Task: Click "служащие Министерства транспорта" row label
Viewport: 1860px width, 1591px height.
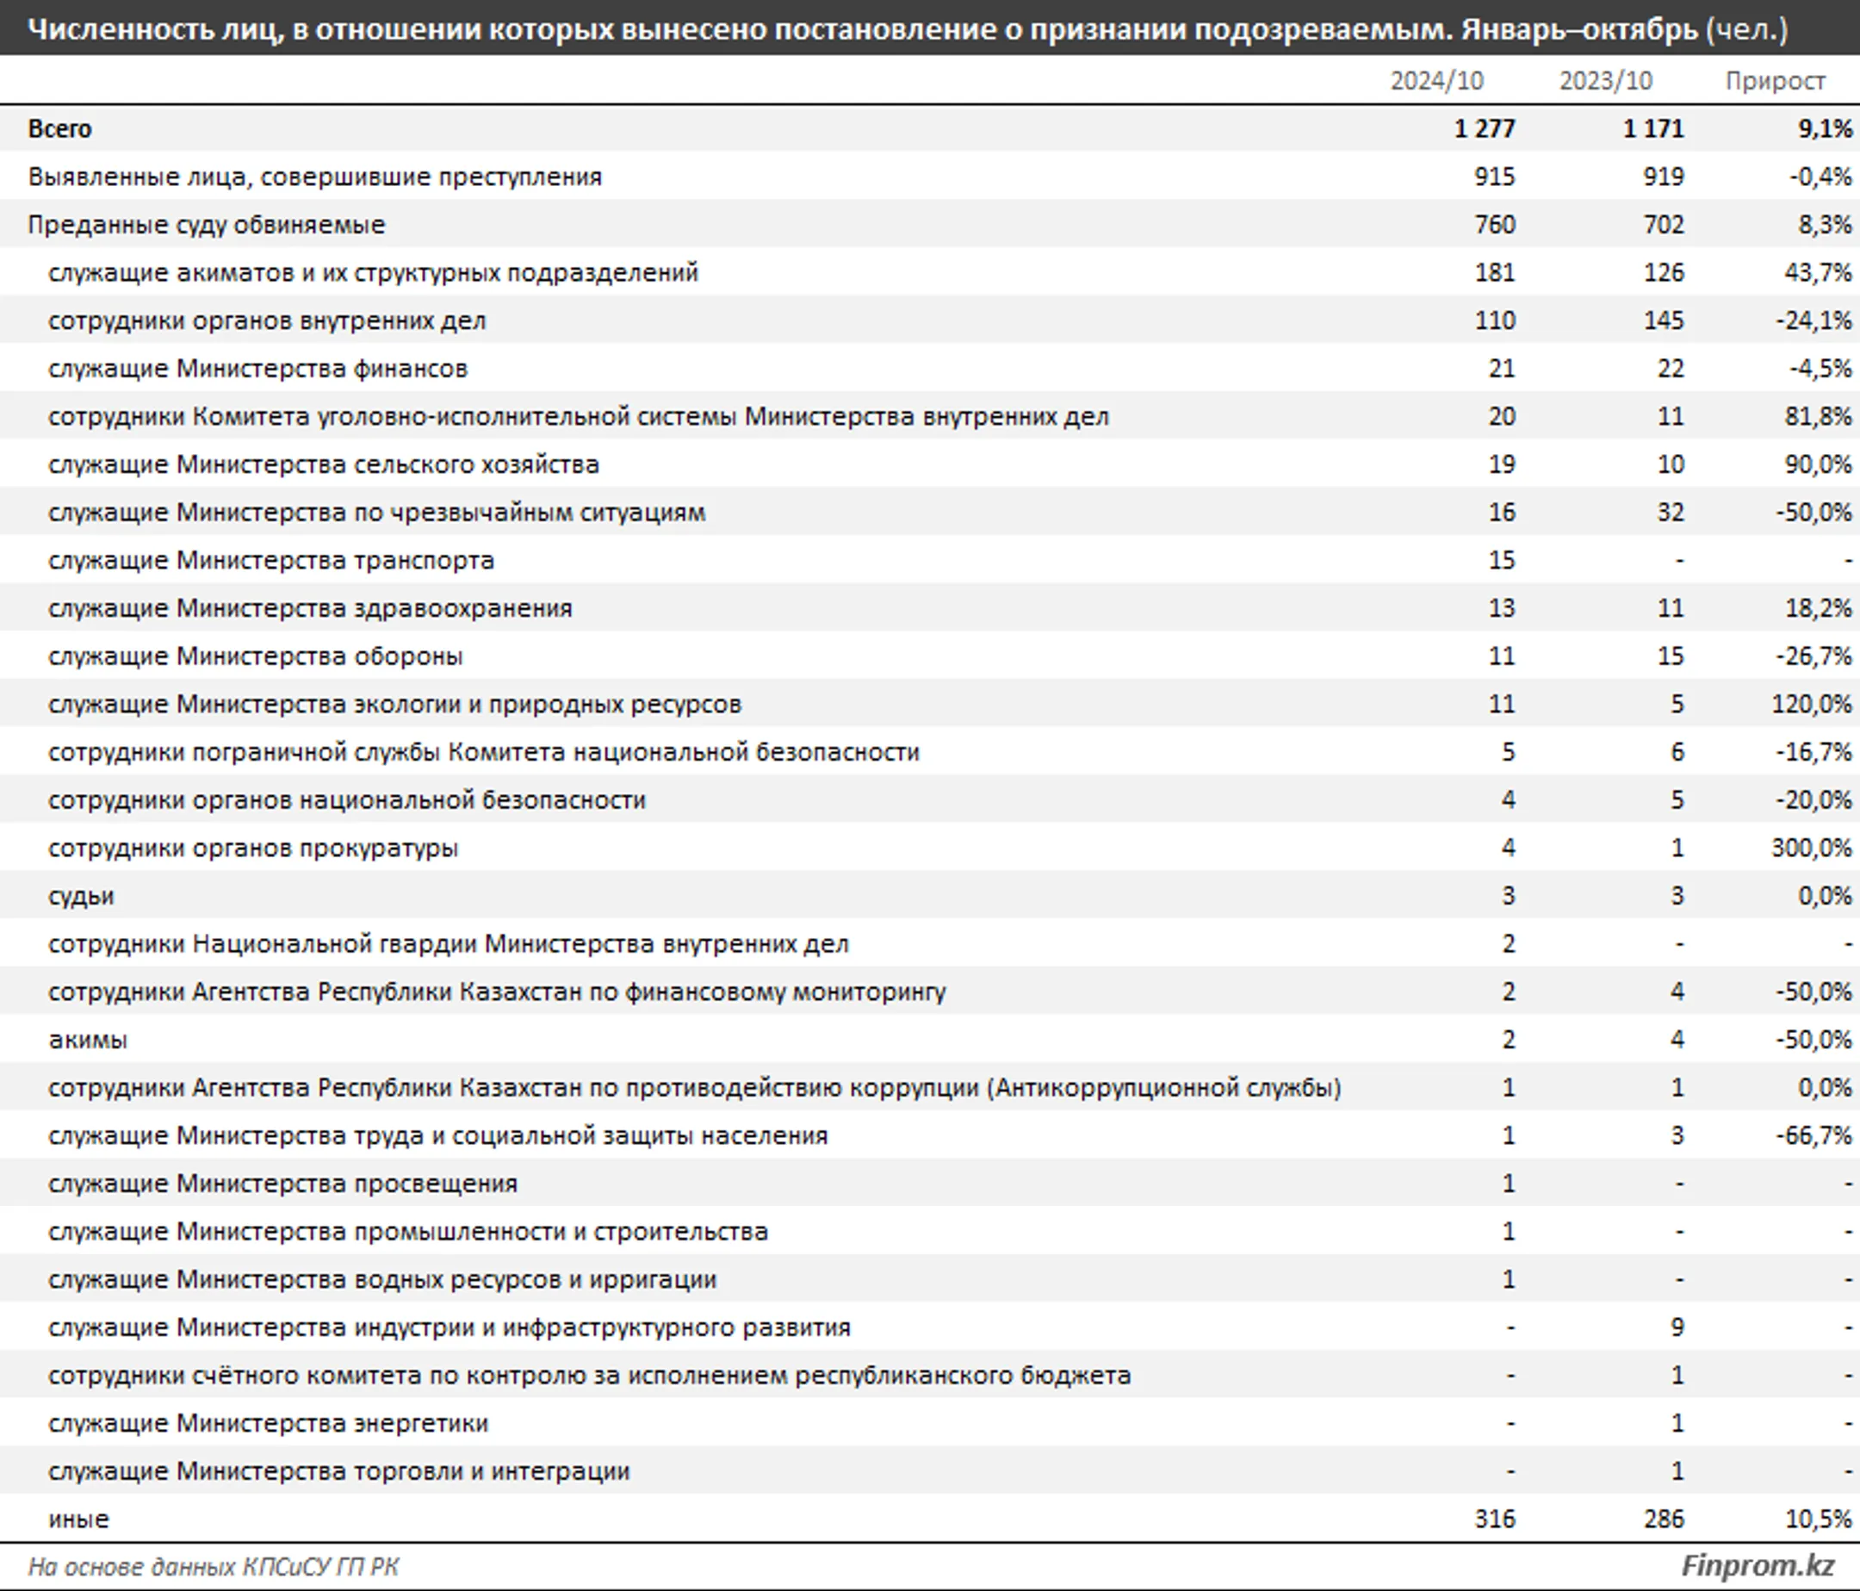Action: click(271, 561)
